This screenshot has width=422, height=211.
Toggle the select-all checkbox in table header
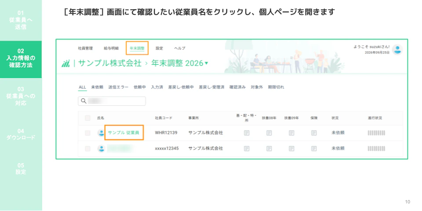coord(87,118)
